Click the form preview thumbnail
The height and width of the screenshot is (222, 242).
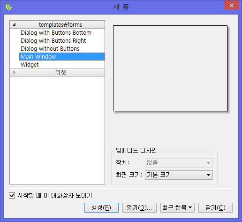[170, 69]
